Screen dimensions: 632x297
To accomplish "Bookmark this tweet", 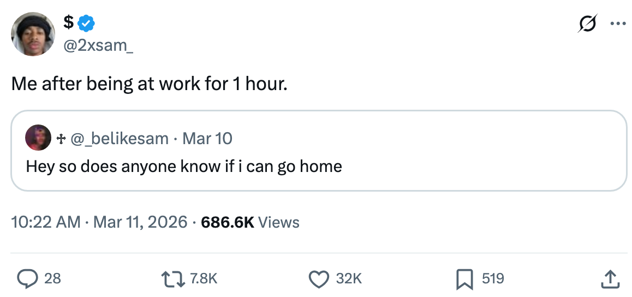I will (464, 278).
